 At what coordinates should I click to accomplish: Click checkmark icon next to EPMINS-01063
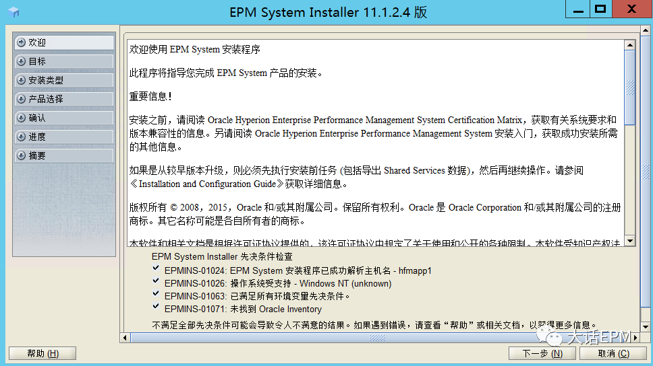pos(156,294)
